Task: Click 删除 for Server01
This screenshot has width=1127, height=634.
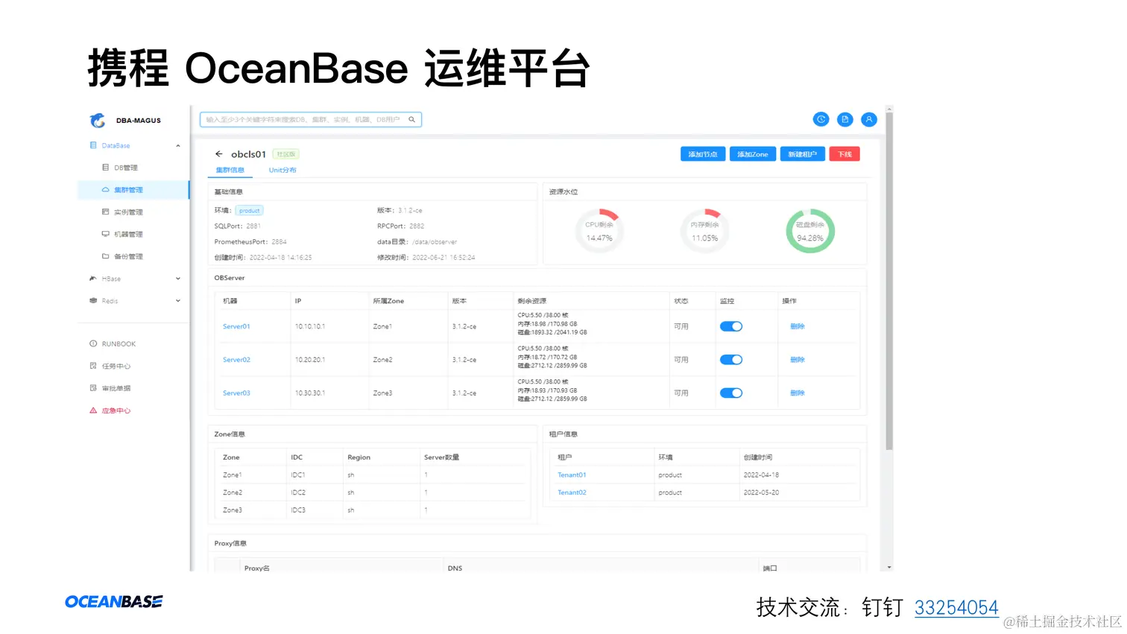Action: 798,326
